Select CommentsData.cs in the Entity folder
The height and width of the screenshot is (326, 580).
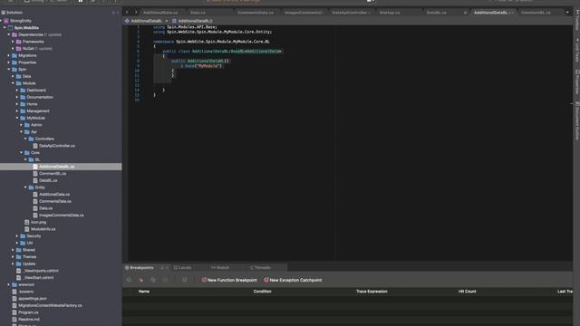pyautogui.click(x=55, y=201)
